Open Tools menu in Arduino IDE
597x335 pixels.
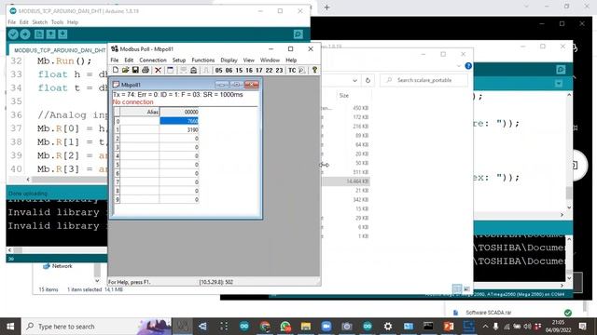(57, 22)
